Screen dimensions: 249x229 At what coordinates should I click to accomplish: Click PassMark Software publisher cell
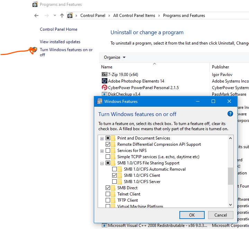coord(229,94)
